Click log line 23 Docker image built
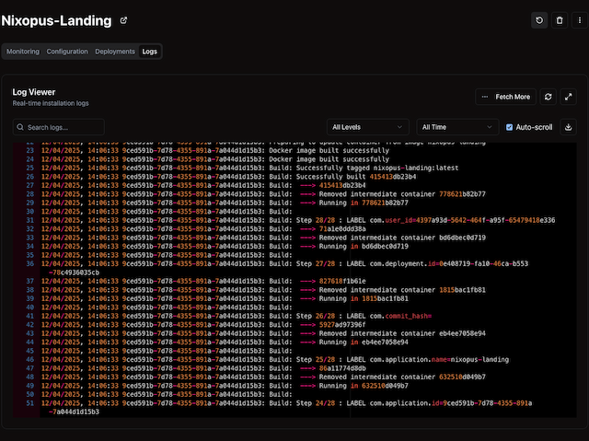 point(215,150)
